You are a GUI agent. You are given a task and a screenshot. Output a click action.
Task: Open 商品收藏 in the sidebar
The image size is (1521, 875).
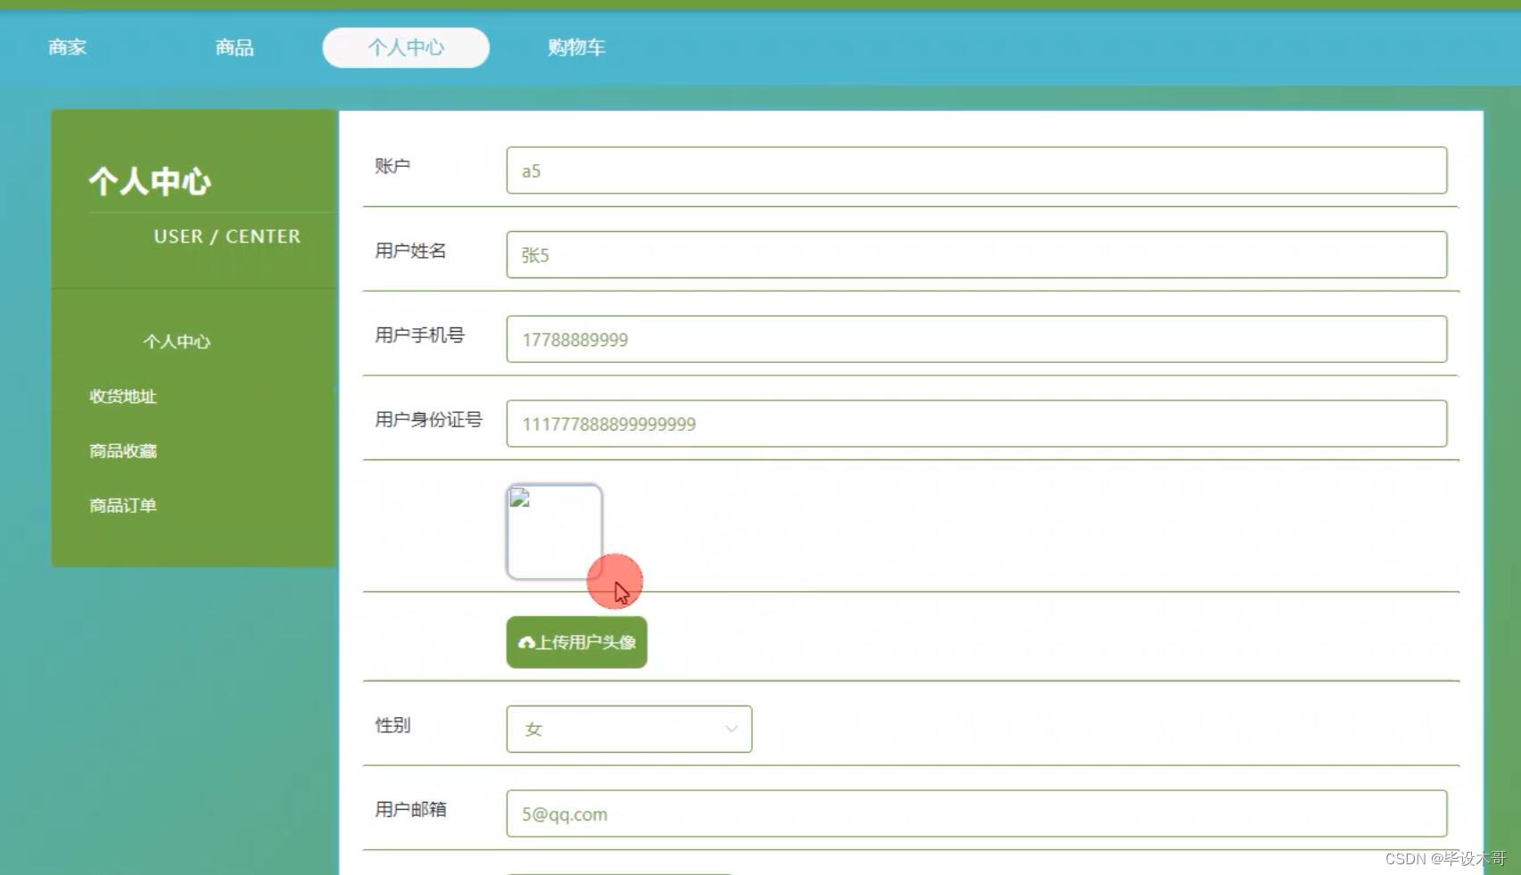click(123, 450)
